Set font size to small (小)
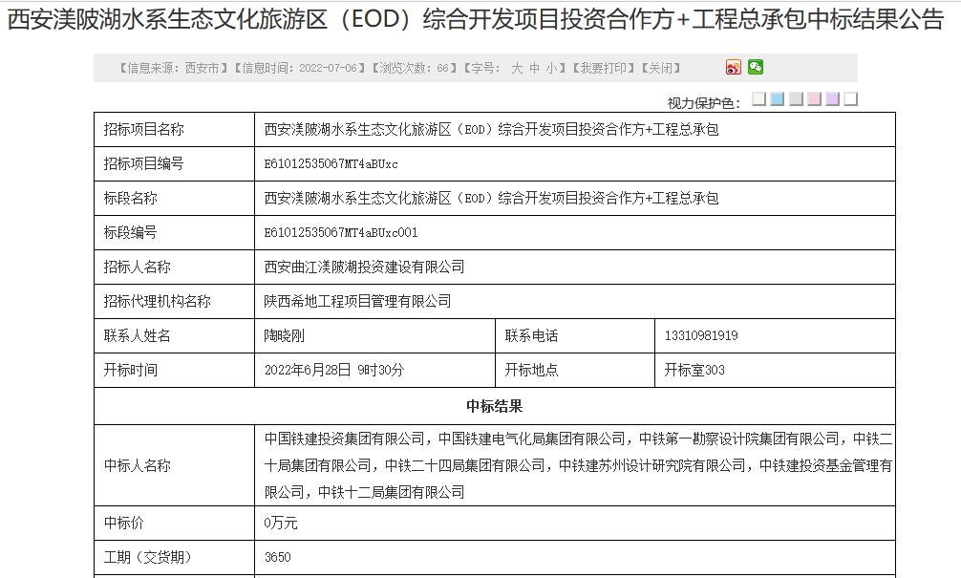This screenshot has height=578, width=961. (x=552, y=68)
